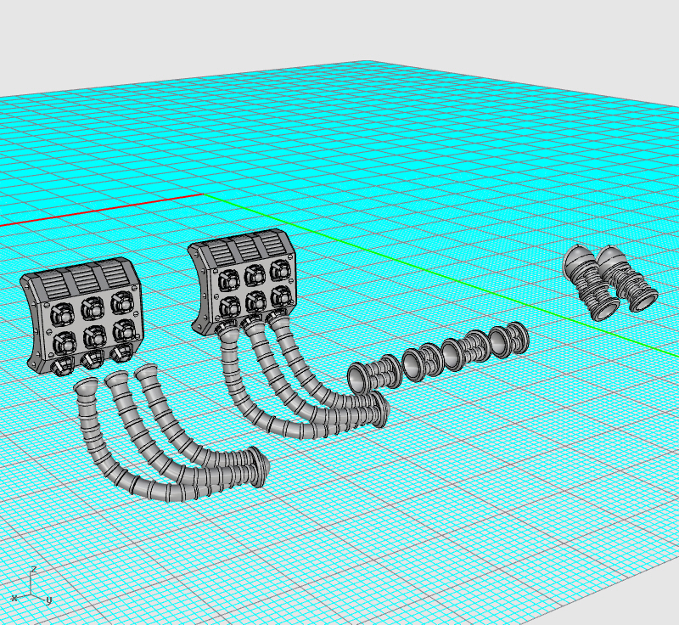Select the detached triple hose bundle
679x625 pixels.
click(x=171, y=433)
